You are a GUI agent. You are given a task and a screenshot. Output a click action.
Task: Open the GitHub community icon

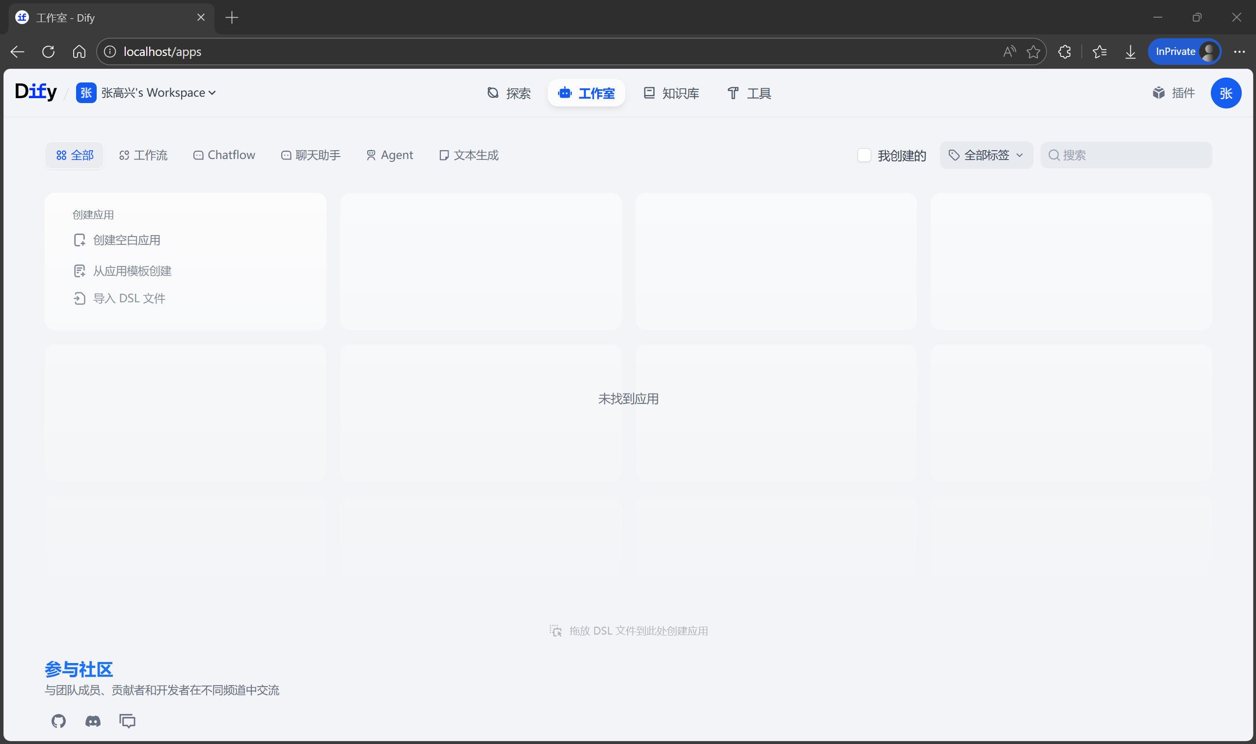tap(58, 721)
